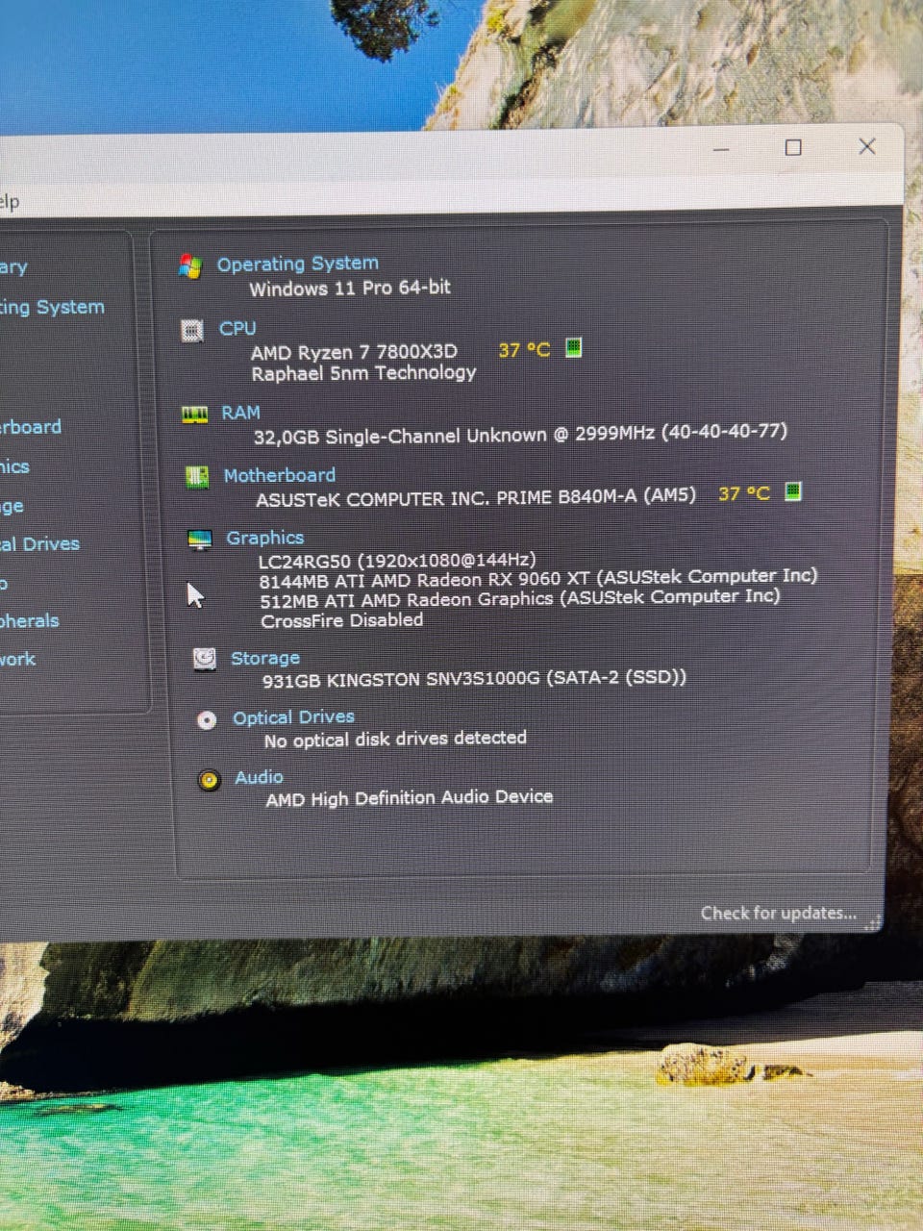Select Optical Drives in the sidebar
This screenshot has width=923, height=1231.
[39, 544]
